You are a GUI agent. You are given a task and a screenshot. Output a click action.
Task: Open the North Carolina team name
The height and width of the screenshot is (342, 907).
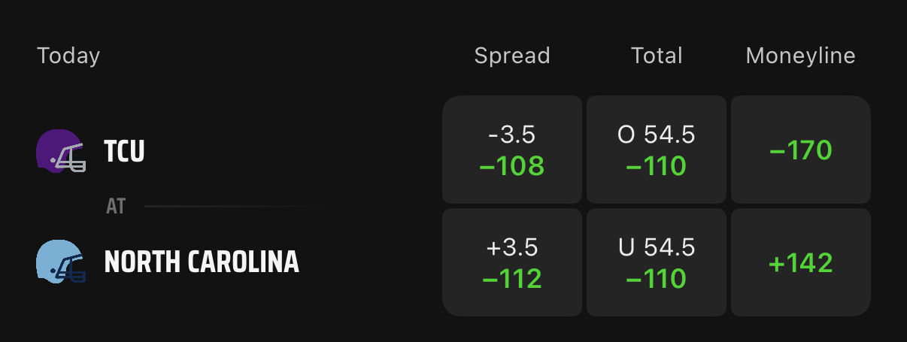(x=202, y=262)
